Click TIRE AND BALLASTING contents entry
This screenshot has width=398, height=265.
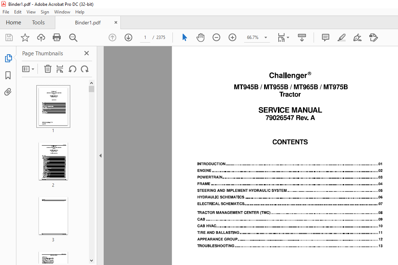(x=290, y=233)
